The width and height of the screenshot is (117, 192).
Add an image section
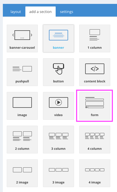click(x=22, y=106)
